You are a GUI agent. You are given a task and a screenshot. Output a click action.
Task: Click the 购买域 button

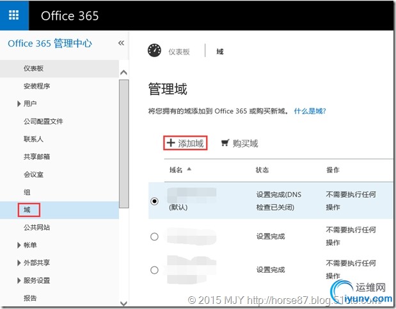239,143
